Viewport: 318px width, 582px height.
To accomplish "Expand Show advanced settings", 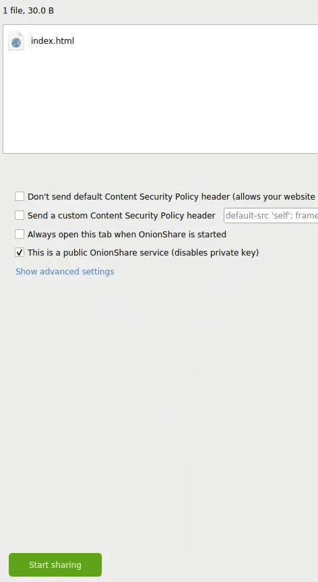I will tap(65, 272).
